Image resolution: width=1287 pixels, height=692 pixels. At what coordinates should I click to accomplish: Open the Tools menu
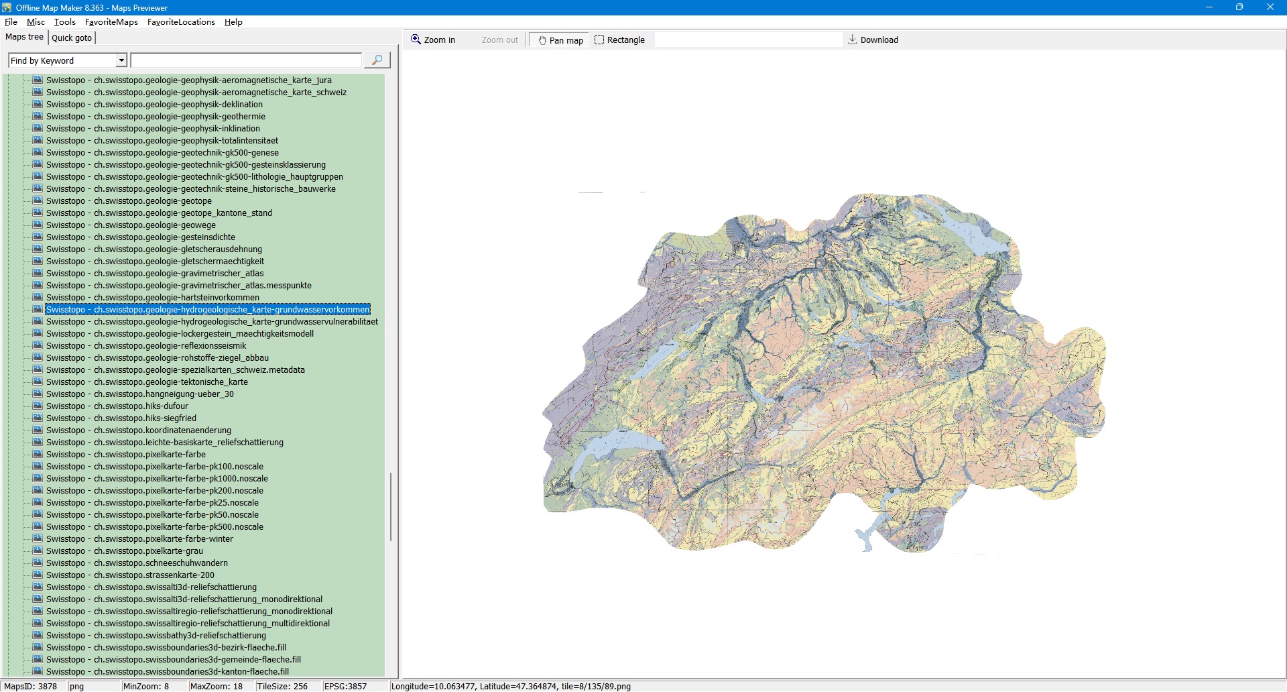[65, 22]
